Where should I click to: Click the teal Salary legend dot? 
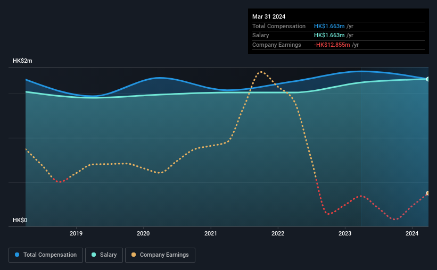94,255
